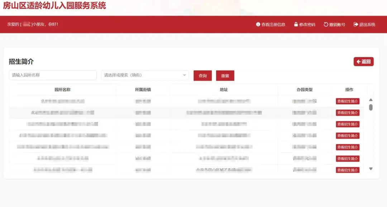Expand dropdown using the caret arrow
The image size is (387, 207).
tap(185, 75)
